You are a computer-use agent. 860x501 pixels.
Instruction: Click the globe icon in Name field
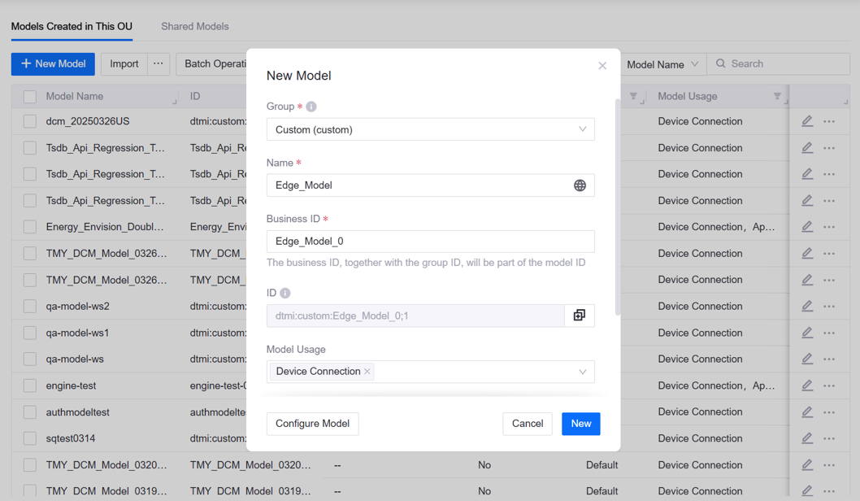coord(580,185)
